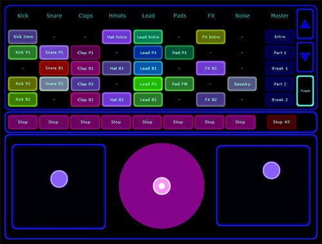The image size is (322, 244).
Task: Tap the Fresh button with cyan outline
Action: point(305,91)
